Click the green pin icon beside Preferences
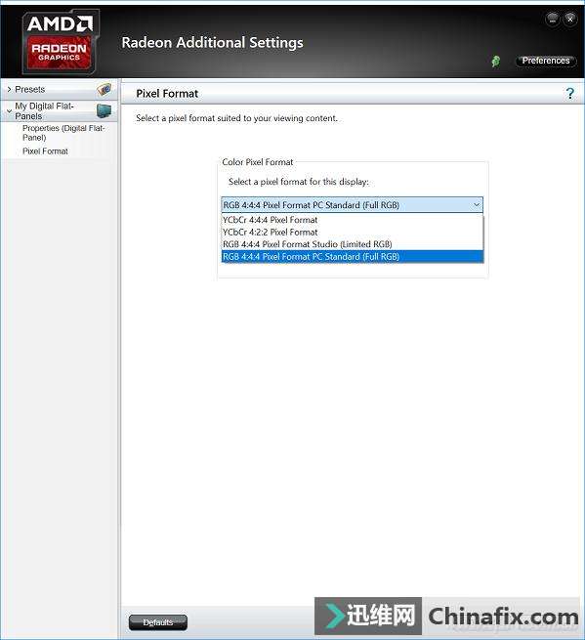The height and width of the screenshot is (640, 585). pyautogui.click(x=496, y=62)
